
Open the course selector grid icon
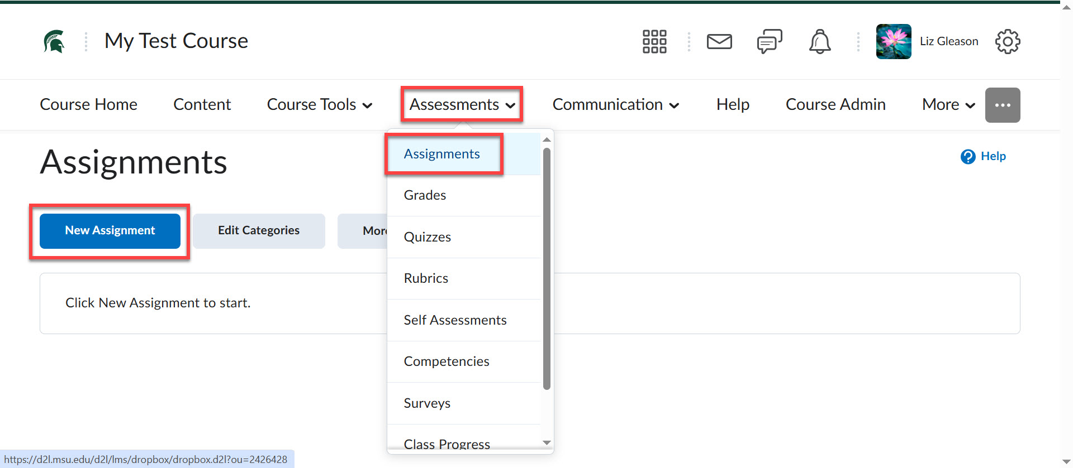click(654, 41)
